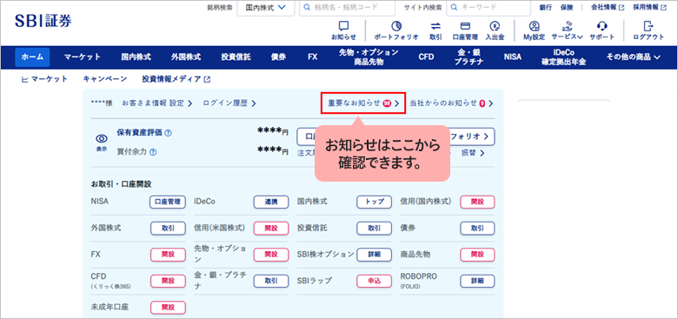Open the 採用情報 external link

[x=649, y=7]
